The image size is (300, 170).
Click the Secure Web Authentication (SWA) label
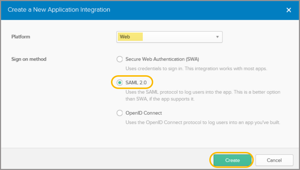[162, 59]
